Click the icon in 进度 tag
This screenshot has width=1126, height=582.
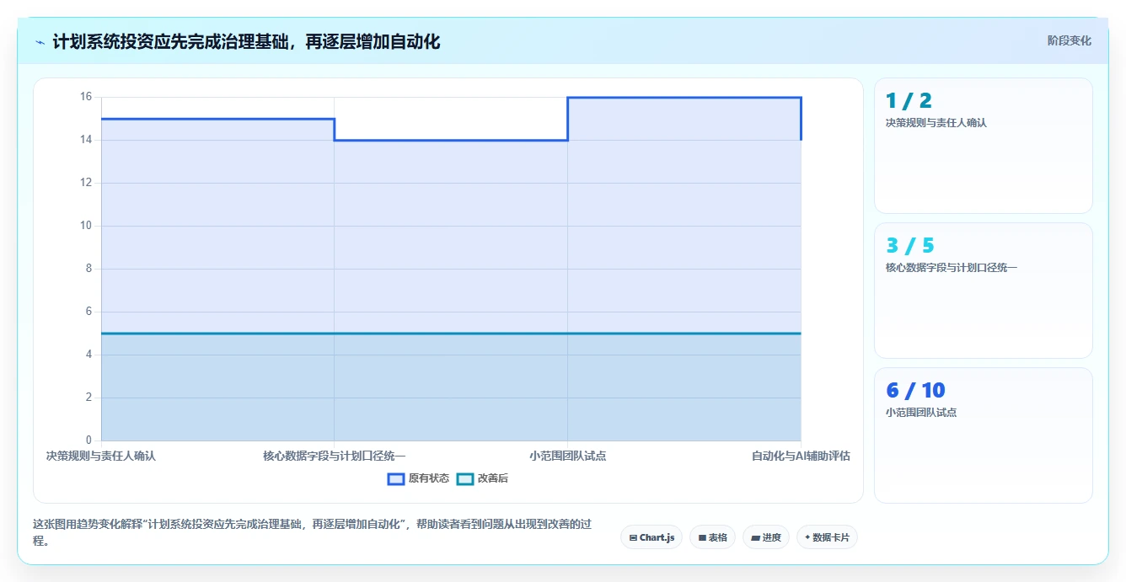[x=755, y=537]
